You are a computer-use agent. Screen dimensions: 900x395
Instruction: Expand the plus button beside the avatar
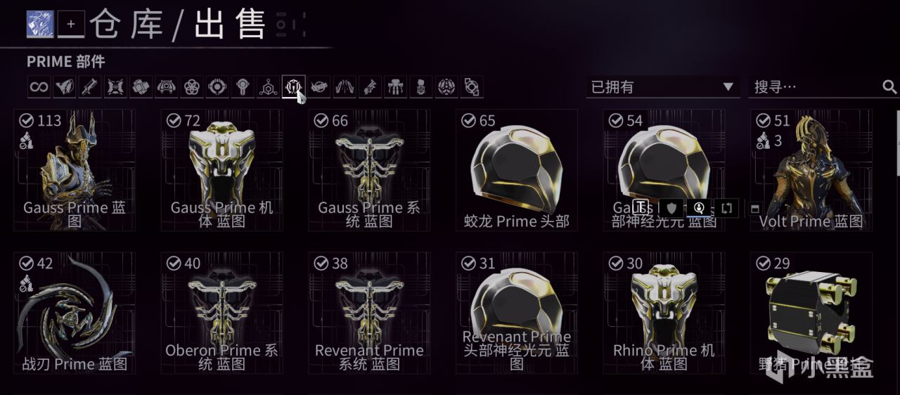pyautogui.click(x=70, y=24)
